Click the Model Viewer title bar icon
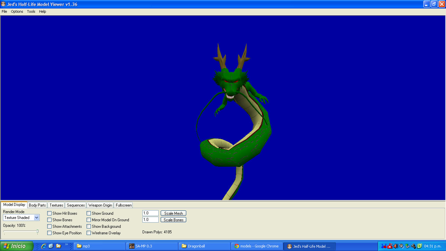 pyautogui.click(x=4, y=4)
